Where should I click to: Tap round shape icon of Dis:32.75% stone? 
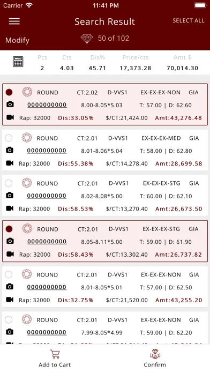[x=27, y=274]
